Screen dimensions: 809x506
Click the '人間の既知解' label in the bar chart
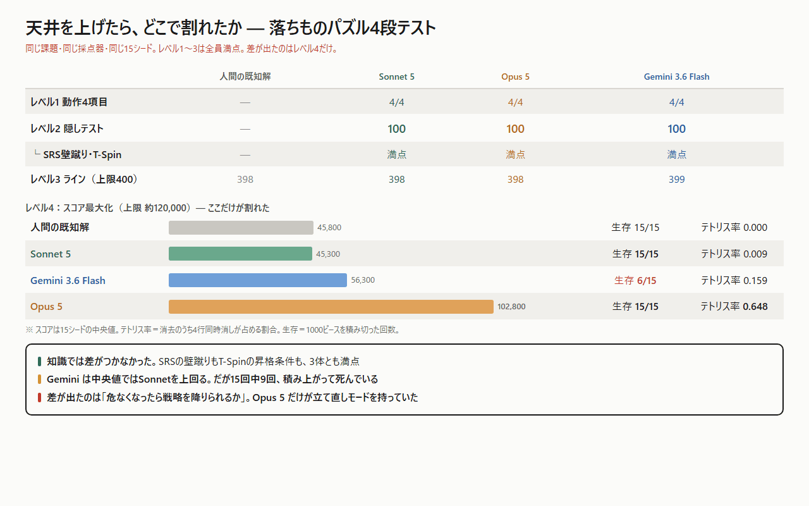pyautogui.click(x=60, y=228)
